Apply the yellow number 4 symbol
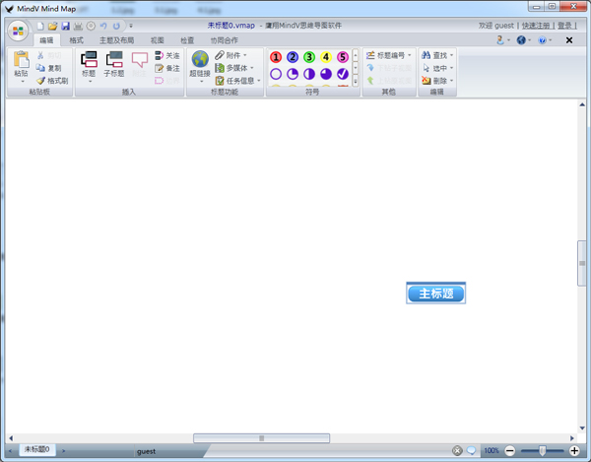The height and width of the screenshot is (462, 591). coord(326,57)
